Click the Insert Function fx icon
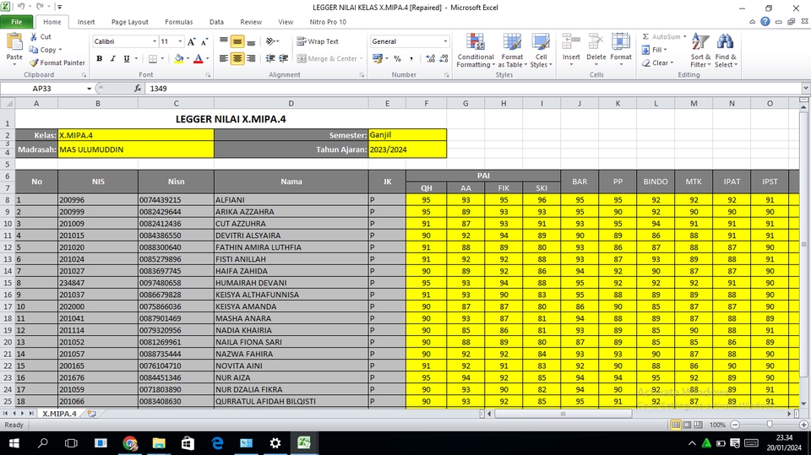 pos(138,89)
